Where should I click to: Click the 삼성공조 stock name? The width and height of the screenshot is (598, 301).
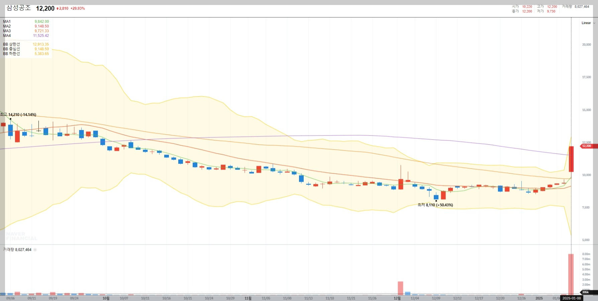tap(19, 8)
